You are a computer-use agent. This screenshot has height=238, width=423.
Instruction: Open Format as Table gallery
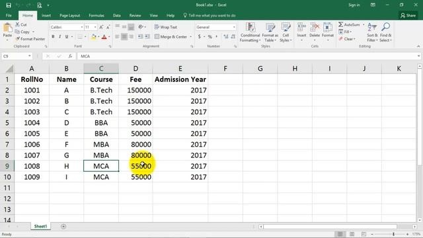coord(270,32)
